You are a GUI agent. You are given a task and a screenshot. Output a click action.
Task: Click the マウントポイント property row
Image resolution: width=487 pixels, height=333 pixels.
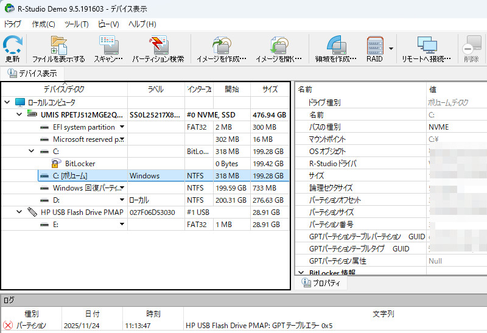point(391,139)
